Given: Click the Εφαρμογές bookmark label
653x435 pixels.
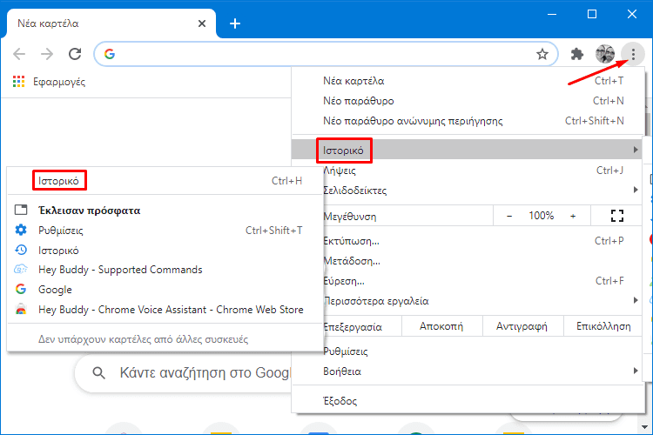Looking at the screenshot, I should point(59,82).
